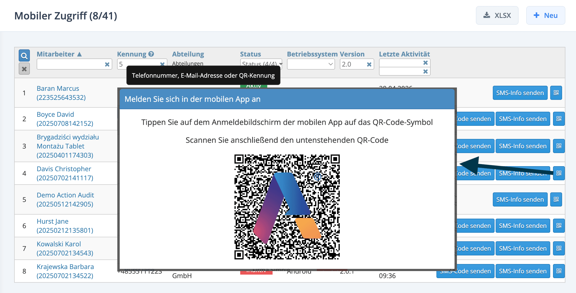
Task: Send SMS-Code to Boyce David
Action: [475, 119]
